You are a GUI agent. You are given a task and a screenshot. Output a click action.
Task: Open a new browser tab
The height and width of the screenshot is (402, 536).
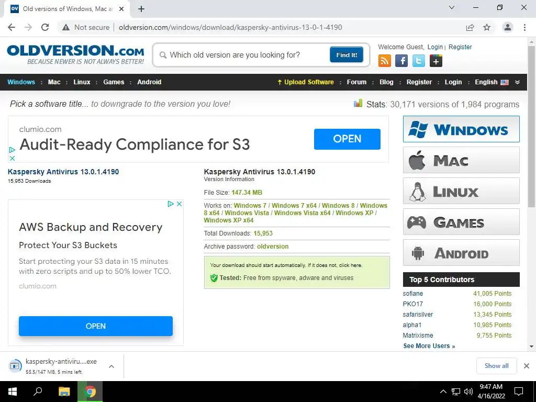[x=141, y=9]
